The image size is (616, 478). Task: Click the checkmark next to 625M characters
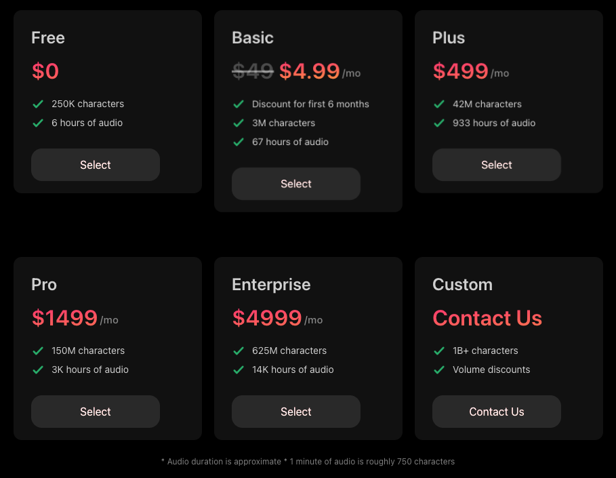[239, 351]
